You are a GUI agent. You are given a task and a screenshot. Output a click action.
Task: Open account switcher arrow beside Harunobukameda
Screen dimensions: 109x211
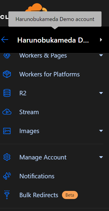click(101, 40)
